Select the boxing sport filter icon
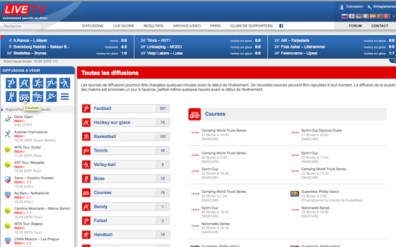This screenshot has width=396, height=247. 11,97
